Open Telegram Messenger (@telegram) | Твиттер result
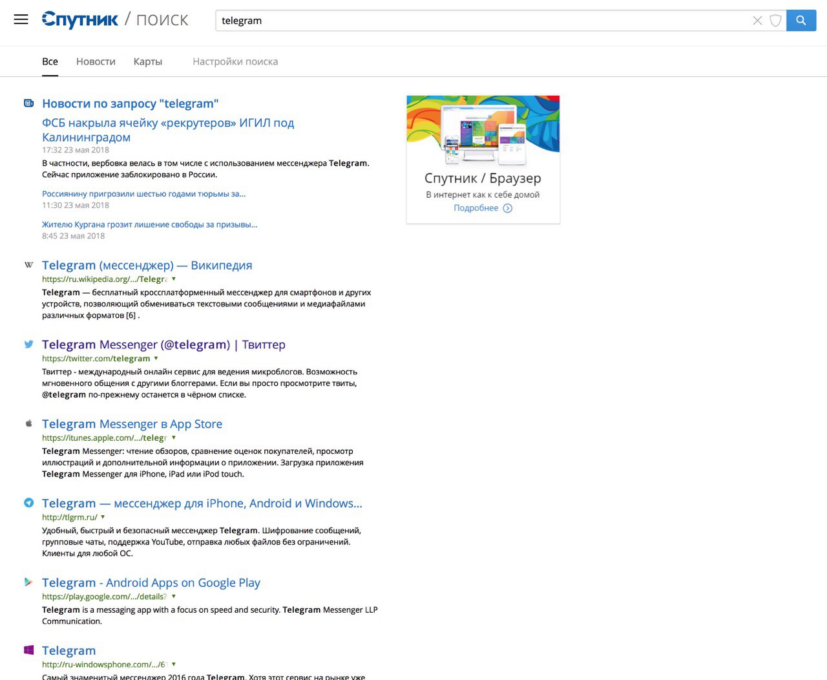This screenshot has width=827, height=680. point(163,345)
